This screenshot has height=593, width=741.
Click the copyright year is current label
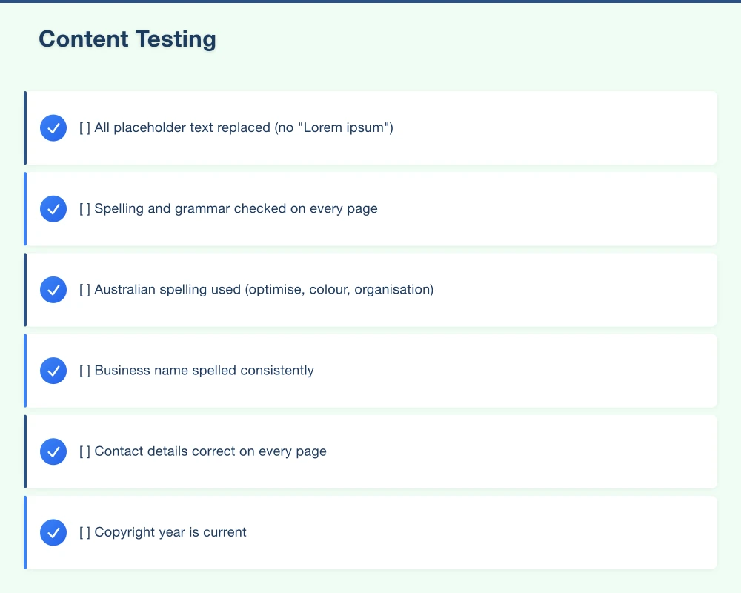162,531
